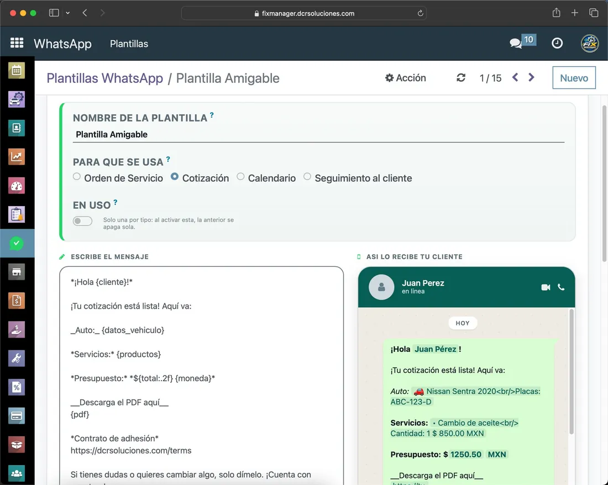Open the sales chart app icon
Viewport: 608px width, 485px height.
click(x=16, y=157)
